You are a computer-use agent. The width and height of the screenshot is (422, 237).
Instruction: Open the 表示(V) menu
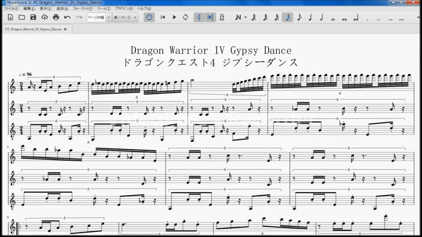[46, 9]
